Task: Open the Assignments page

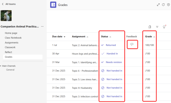Action: pos(12,43)
